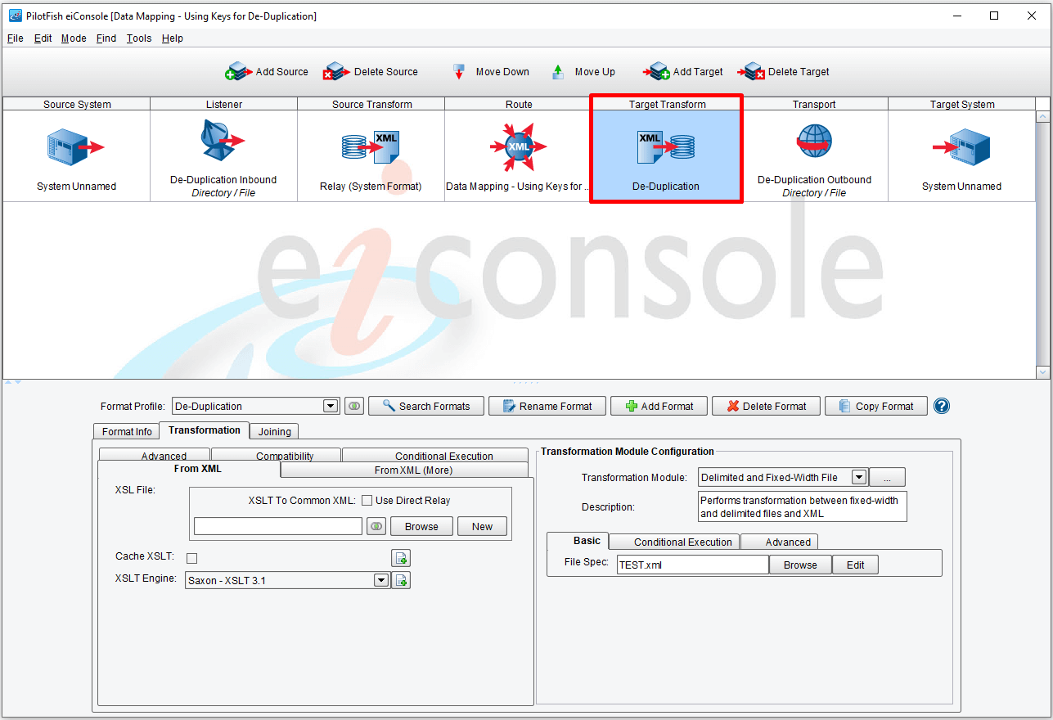The height and width of the screenshot is (720, 1053).
Task: Click the icon beside XSL file field
Action: click(x=376, y=526)
